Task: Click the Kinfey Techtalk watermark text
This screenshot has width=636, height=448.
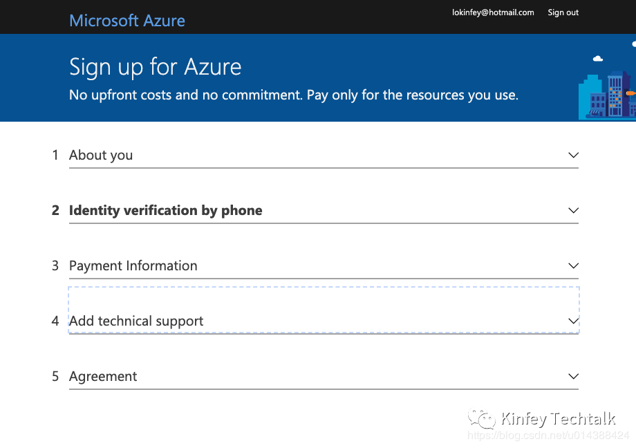Action: [x=557, y=418]
